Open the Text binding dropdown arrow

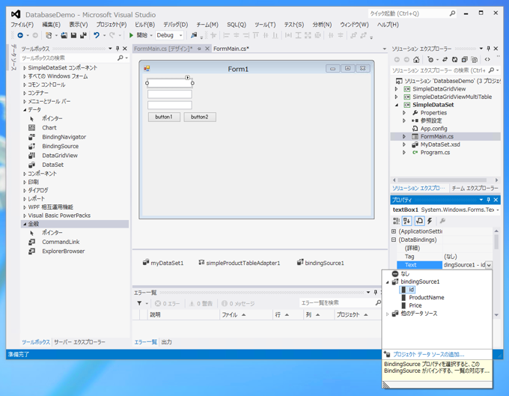pos(489,265)
